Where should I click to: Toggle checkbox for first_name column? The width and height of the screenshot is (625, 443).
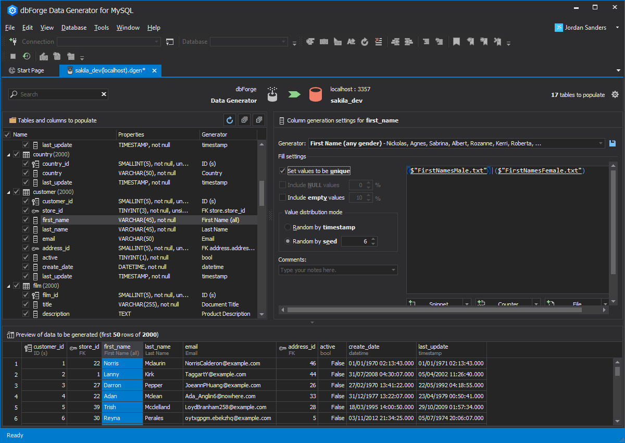pos(26,220)
